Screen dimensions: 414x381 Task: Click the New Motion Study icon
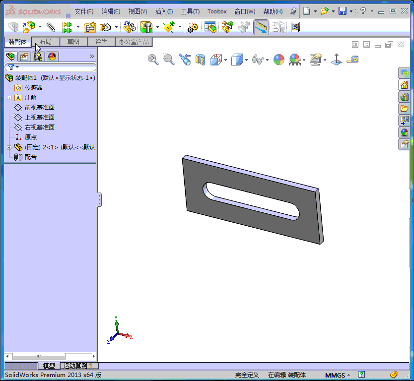click(193, 27)
